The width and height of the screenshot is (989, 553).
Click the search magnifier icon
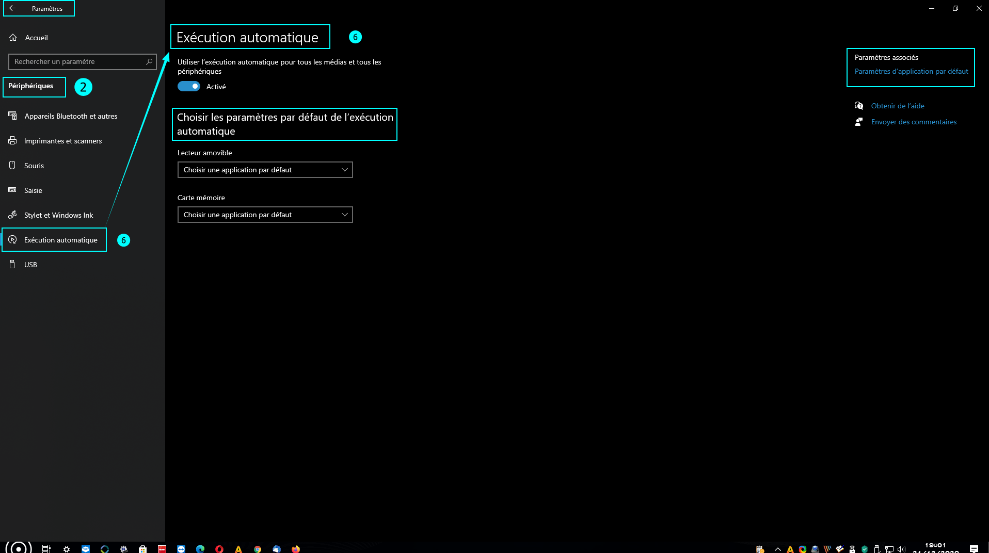coord(149,62)
